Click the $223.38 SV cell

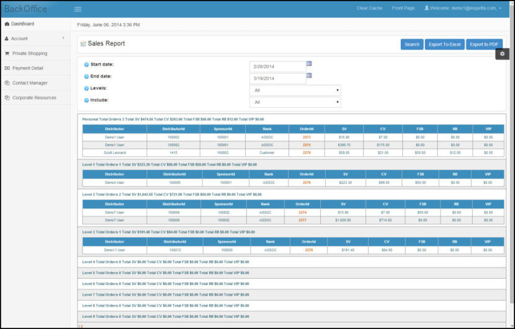pos(345,183)
